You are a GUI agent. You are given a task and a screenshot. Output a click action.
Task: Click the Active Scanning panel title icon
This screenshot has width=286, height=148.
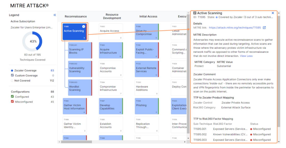click(195, 13)
